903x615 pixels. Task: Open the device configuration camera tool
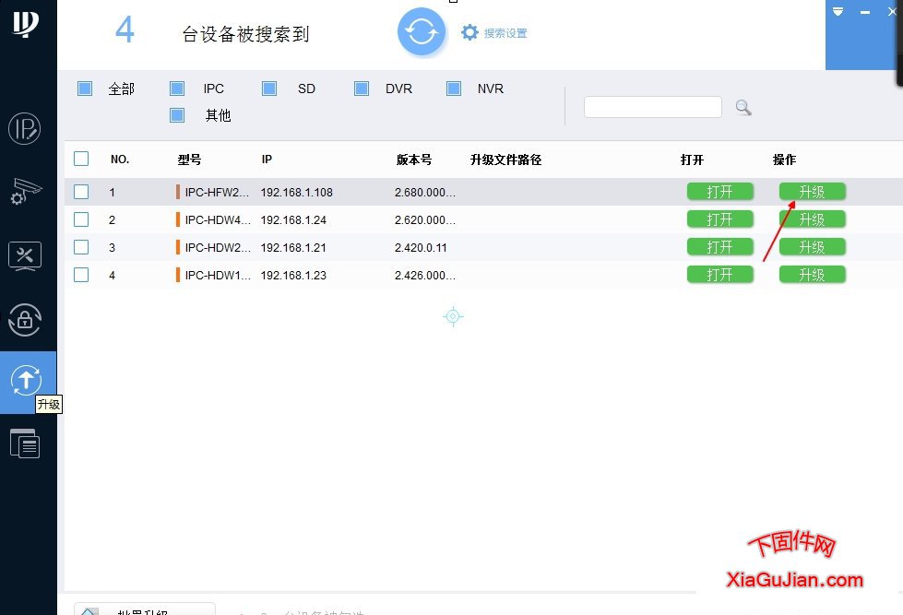click(26, 192)
